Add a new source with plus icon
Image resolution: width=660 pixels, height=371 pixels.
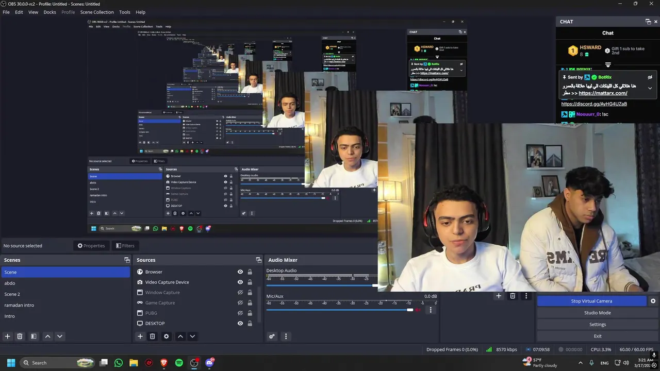pos(140,336)
